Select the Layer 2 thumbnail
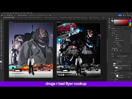Screen dimensions: 132x99 [x=114, y=64]
